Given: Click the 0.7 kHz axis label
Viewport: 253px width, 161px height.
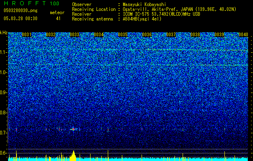Looking at the screenshot, I should tap(3, 133).
